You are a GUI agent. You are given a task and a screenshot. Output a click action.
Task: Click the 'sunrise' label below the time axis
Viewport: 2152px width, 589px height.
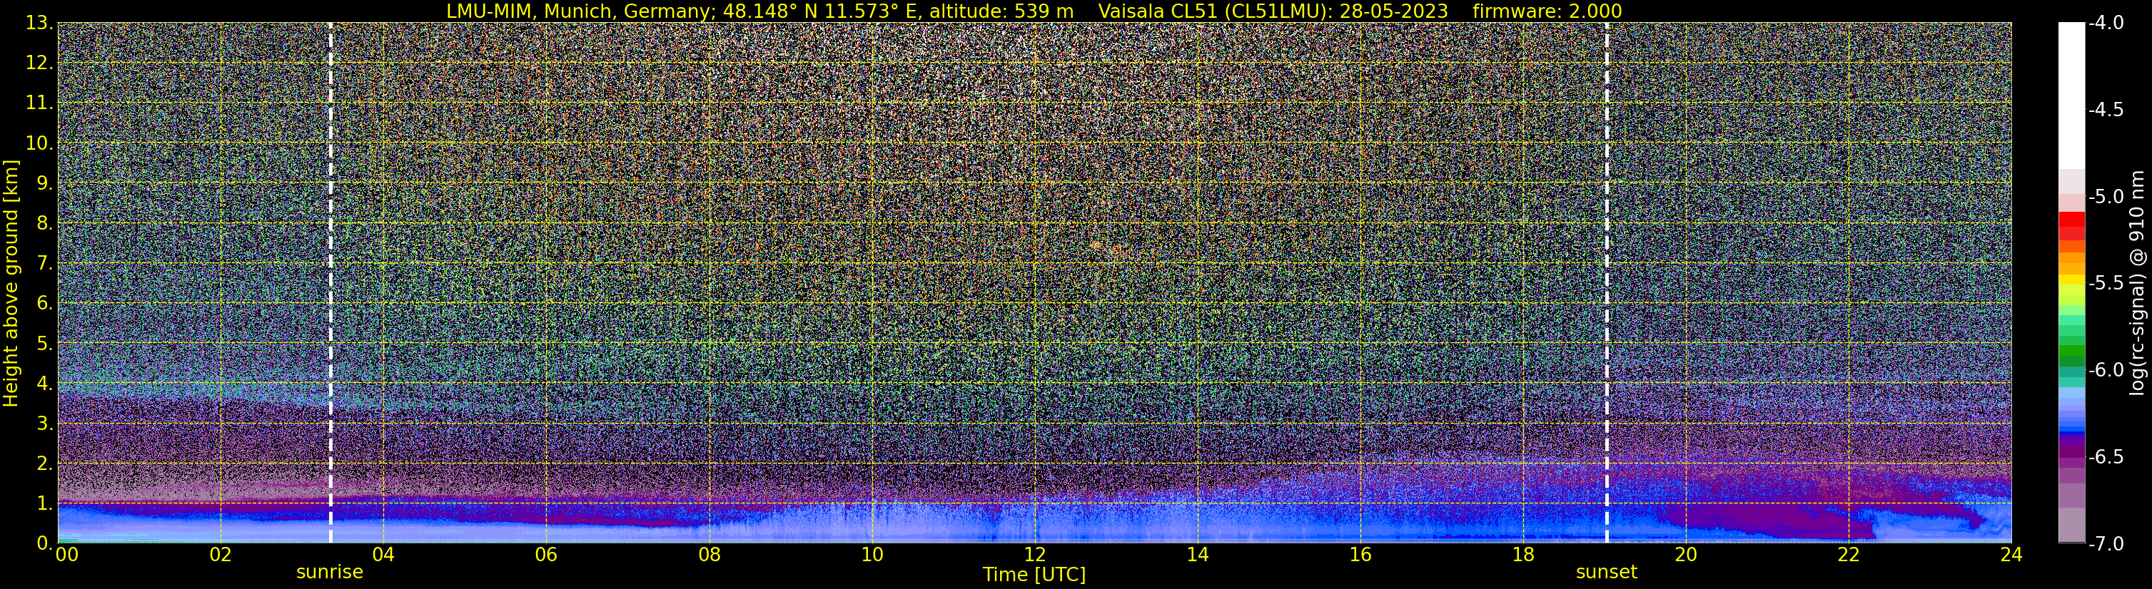330,573
